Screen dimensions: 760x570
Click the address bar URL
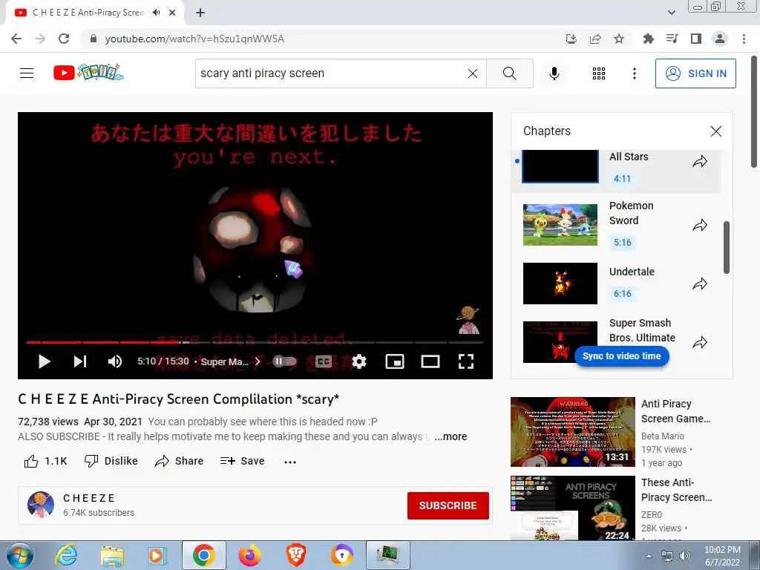(x=194, y=39)
